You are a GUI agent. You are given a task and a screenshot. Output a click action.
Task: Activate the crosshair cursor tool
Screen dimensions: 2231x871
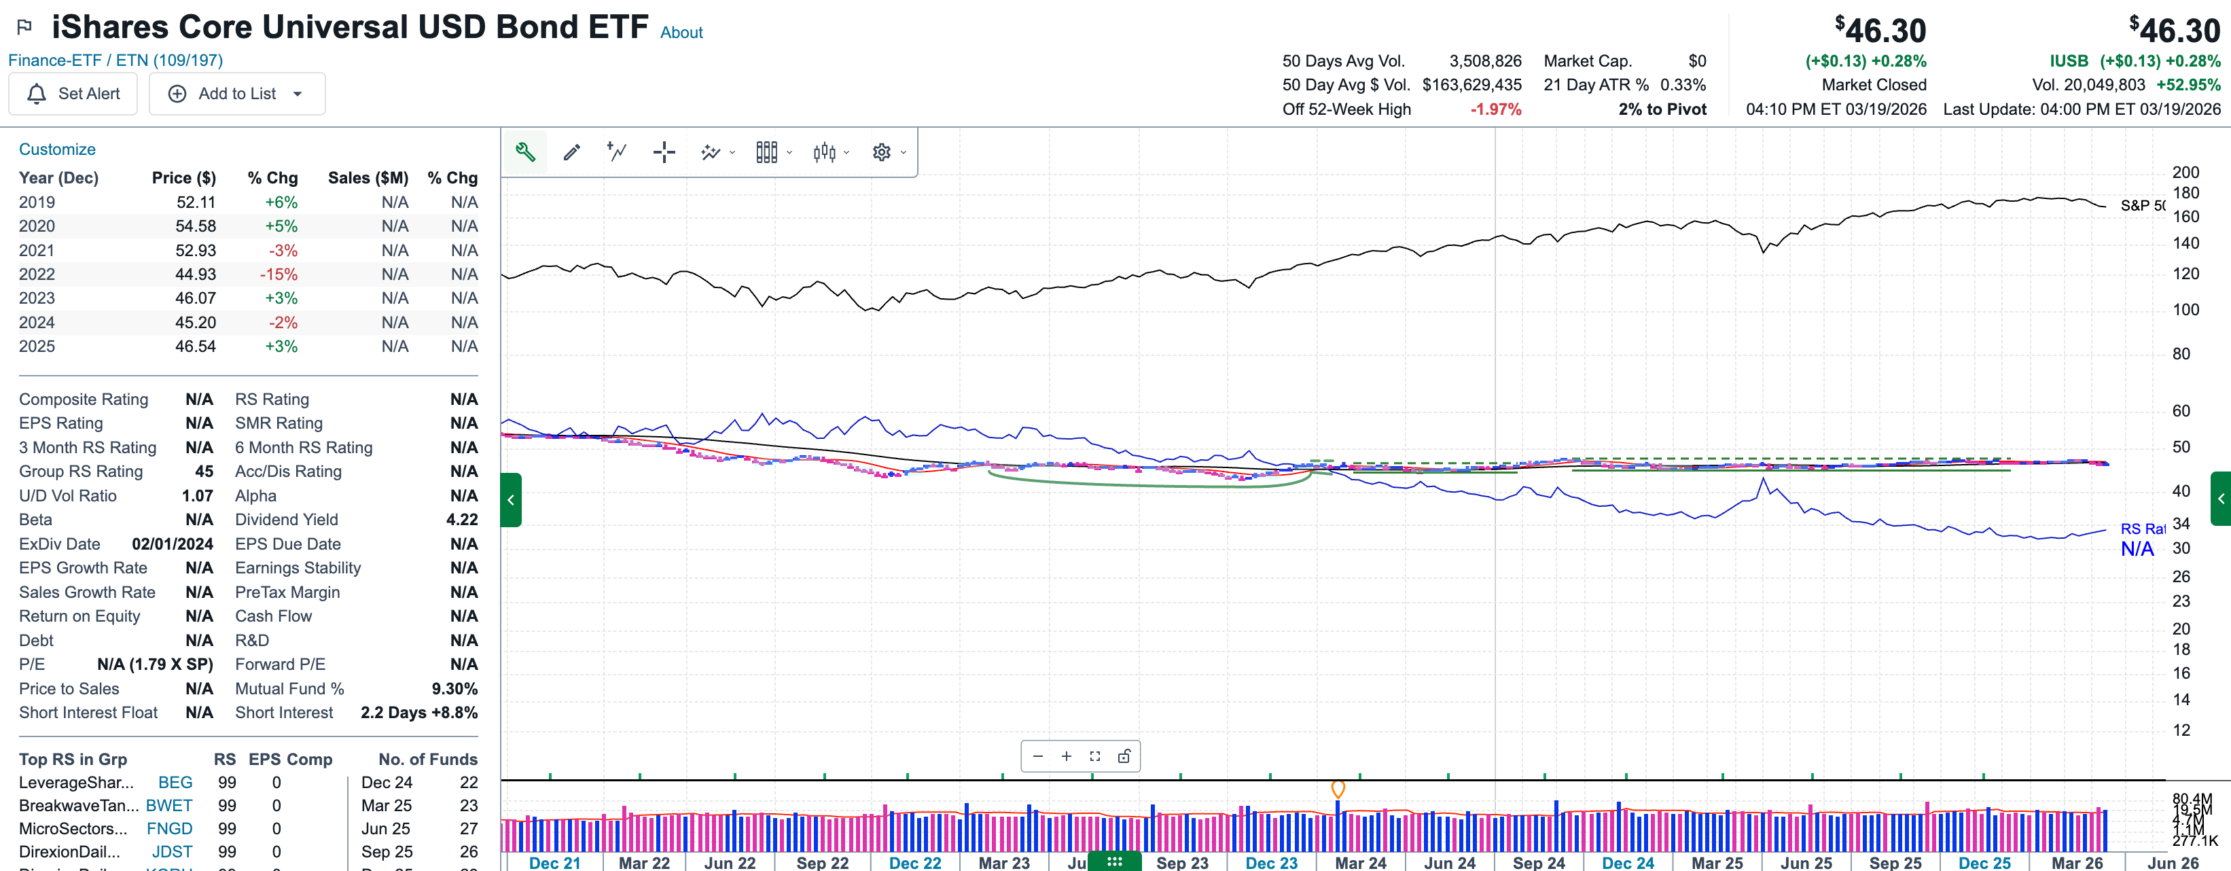tap(664, 152)
